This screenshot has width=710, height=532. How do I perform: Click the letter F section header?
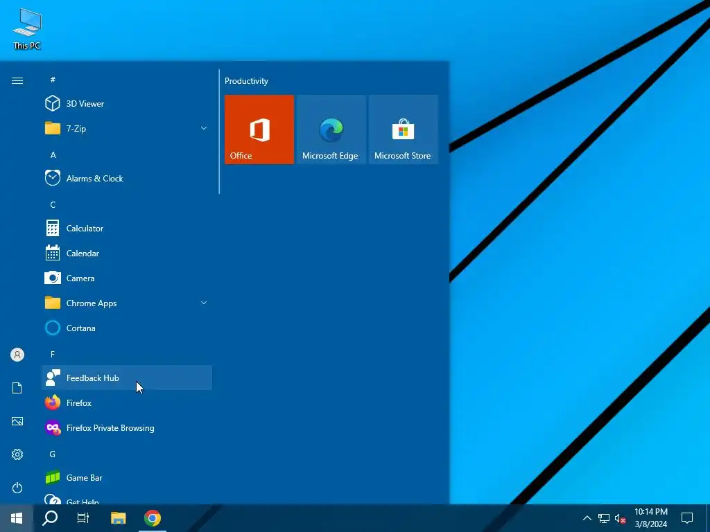pyautogui.click(x=53, y=354)
